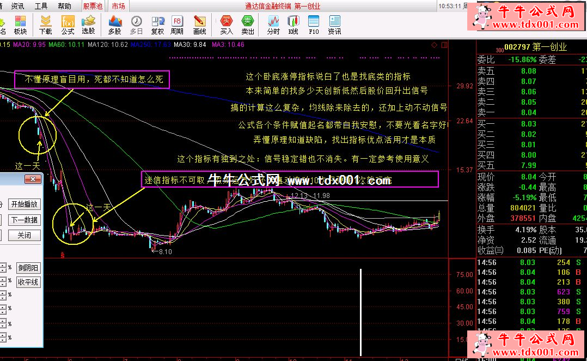Open the 板块 sector icon
Screen dimensions: 587x361
(x=20, y=25)
